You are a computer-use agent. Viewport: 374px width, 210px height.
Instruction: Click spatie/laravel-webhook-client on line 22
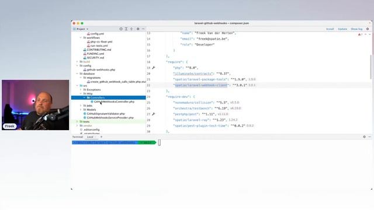(201, 85)
